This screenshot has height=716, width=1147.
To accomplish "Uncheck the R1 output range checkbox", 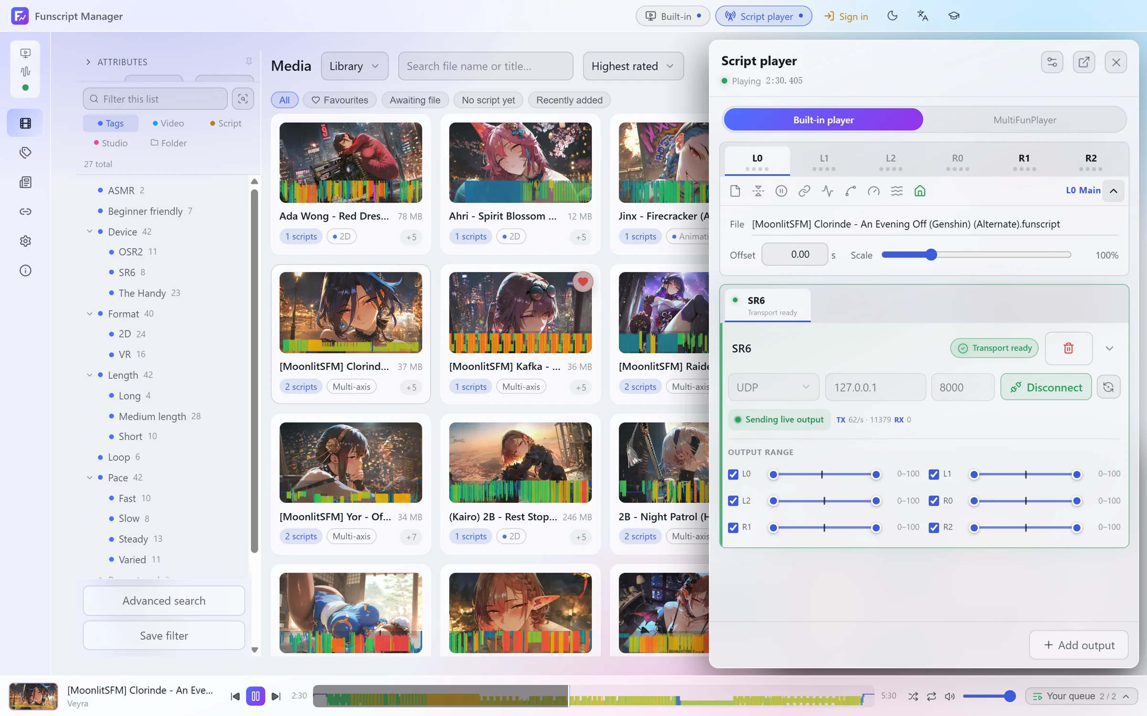I will 733,528.
